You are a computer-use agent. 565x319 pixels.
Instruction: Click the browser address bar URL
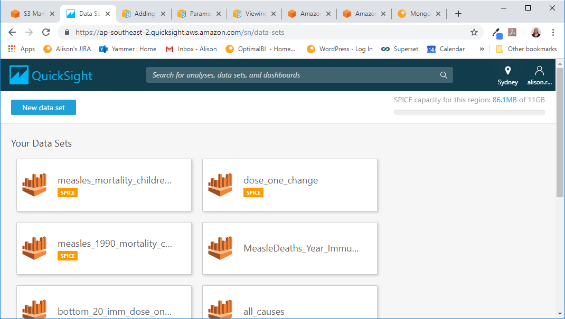tap(180, 32)
